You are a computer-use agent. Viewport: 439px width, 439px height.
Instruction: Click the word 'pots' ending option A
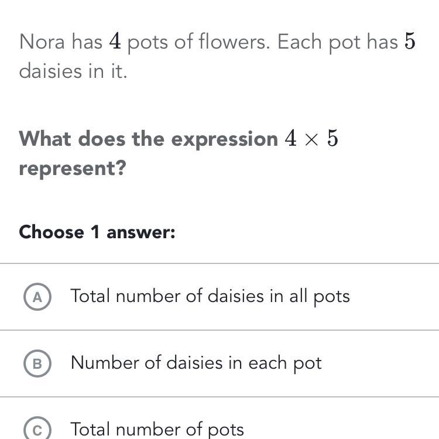(x=331, y=297)
